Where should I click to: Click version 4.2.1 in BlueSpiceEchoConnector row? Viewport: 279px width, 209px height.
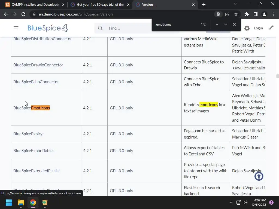click(87, 82)
